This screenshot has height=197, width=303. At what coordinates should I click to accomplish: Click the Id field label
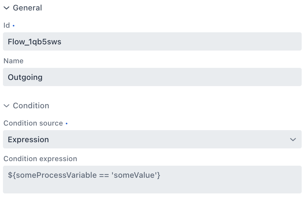[6, 25]
